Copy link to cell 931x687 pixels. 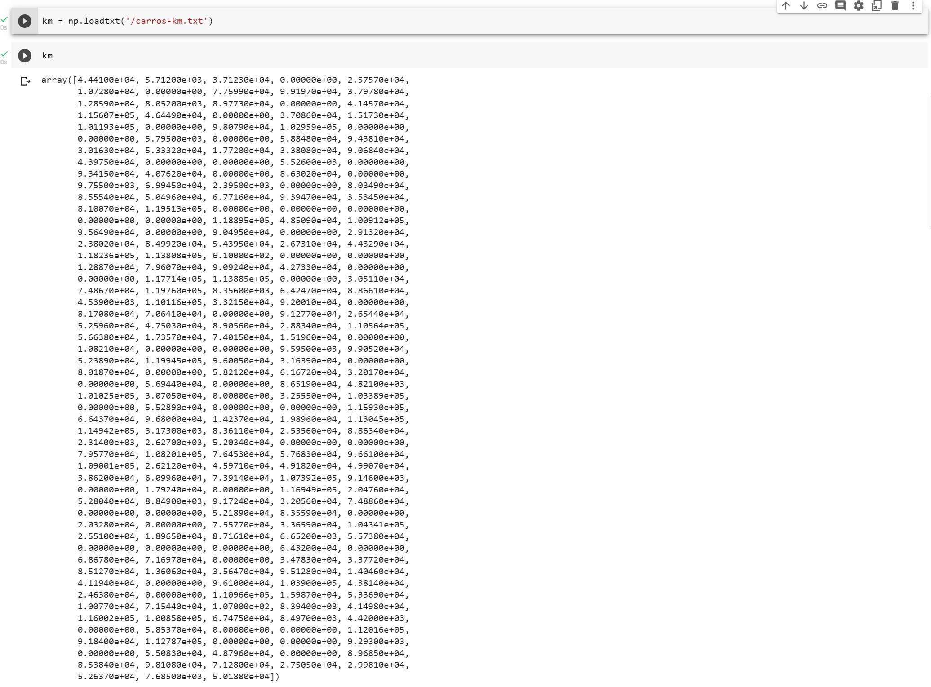[x=822, y=6]
